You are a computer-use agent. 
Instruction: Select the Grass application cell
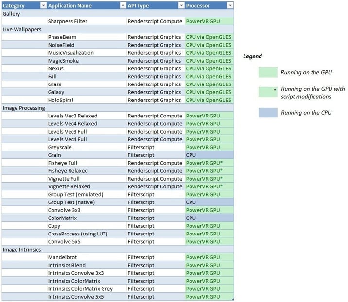pos(87,84)
